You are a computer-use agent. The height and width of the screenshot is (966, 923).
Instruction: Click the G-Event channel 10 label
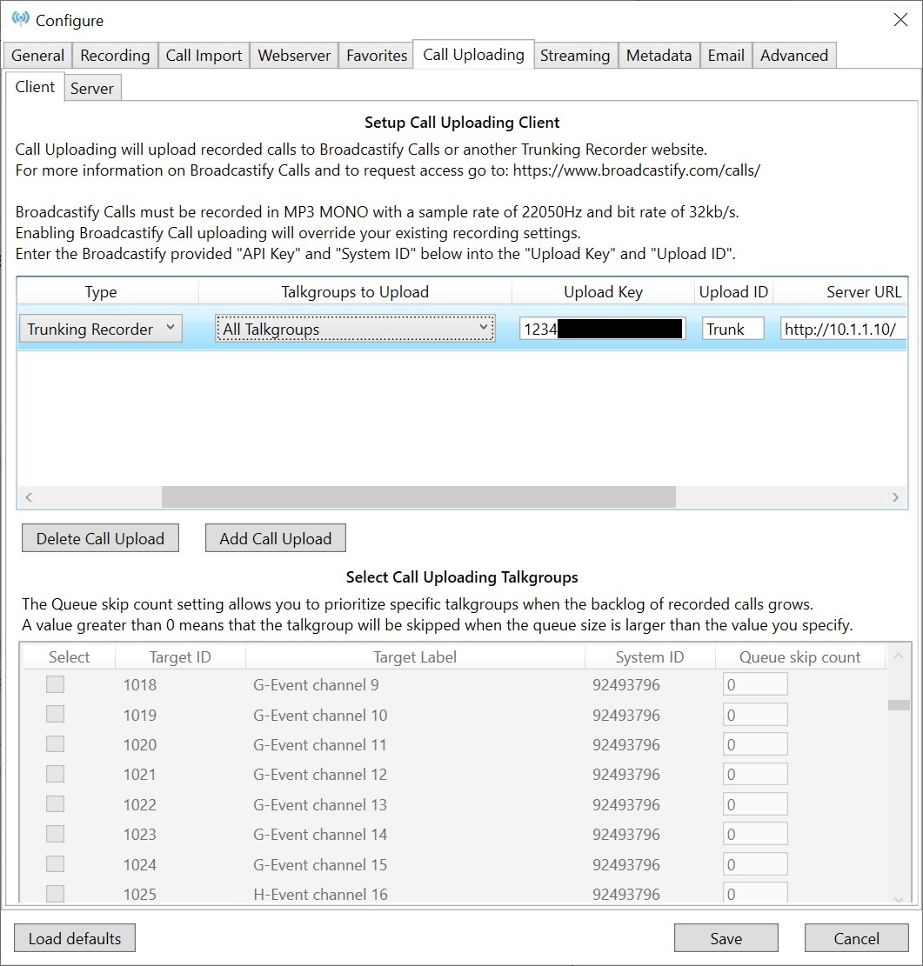coord(320,715)
